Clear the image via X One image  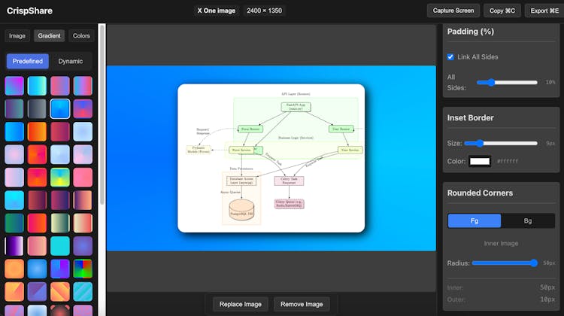(216, 11)
